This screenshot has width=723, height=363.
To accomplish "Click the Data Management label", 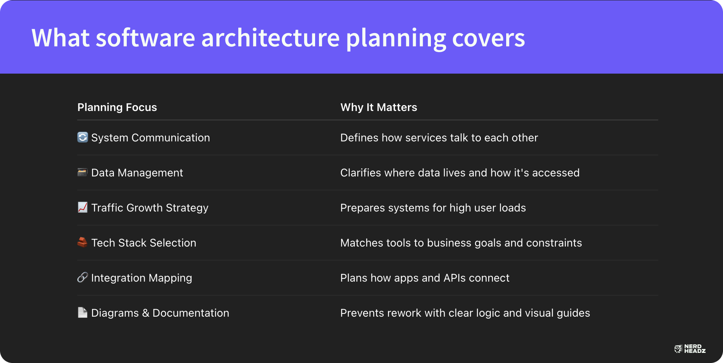I will [x=137, y=173].
